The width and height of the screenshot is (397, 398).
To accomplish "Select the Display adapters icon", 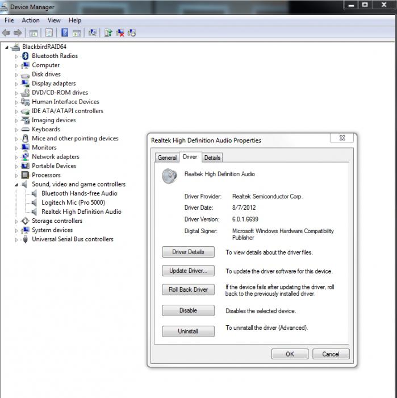I will point(25,83).
